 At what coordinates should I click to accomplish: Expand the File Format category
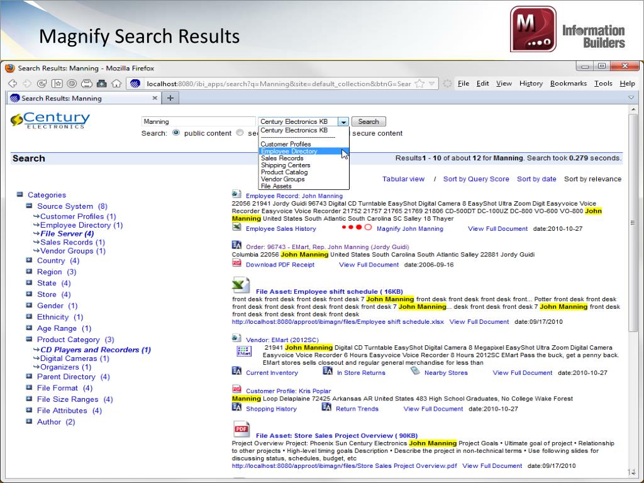[29, 387]
